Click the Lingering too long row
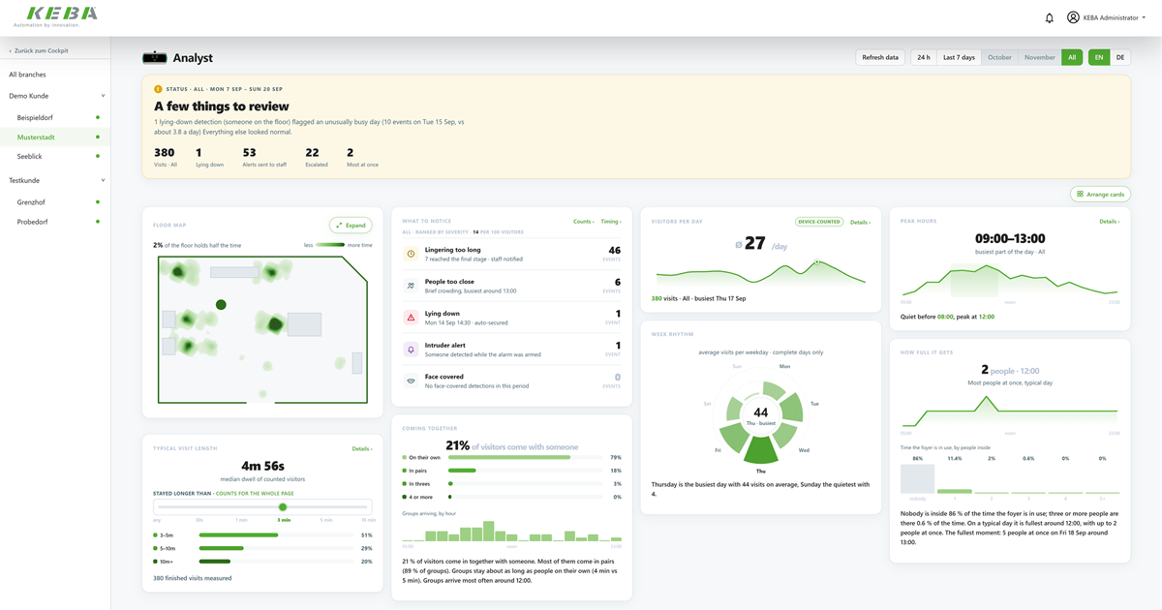Image resolution: width=1162 pixels, height=610 pixels. pos(511,254)
